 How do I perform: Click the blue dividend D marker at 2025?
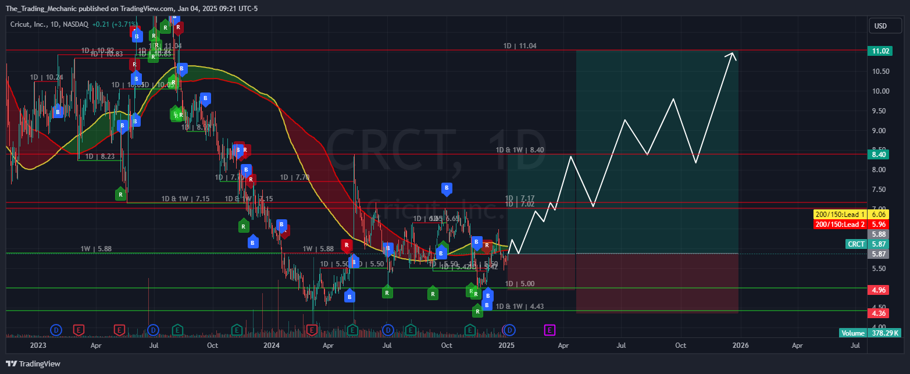pos(509,330)
